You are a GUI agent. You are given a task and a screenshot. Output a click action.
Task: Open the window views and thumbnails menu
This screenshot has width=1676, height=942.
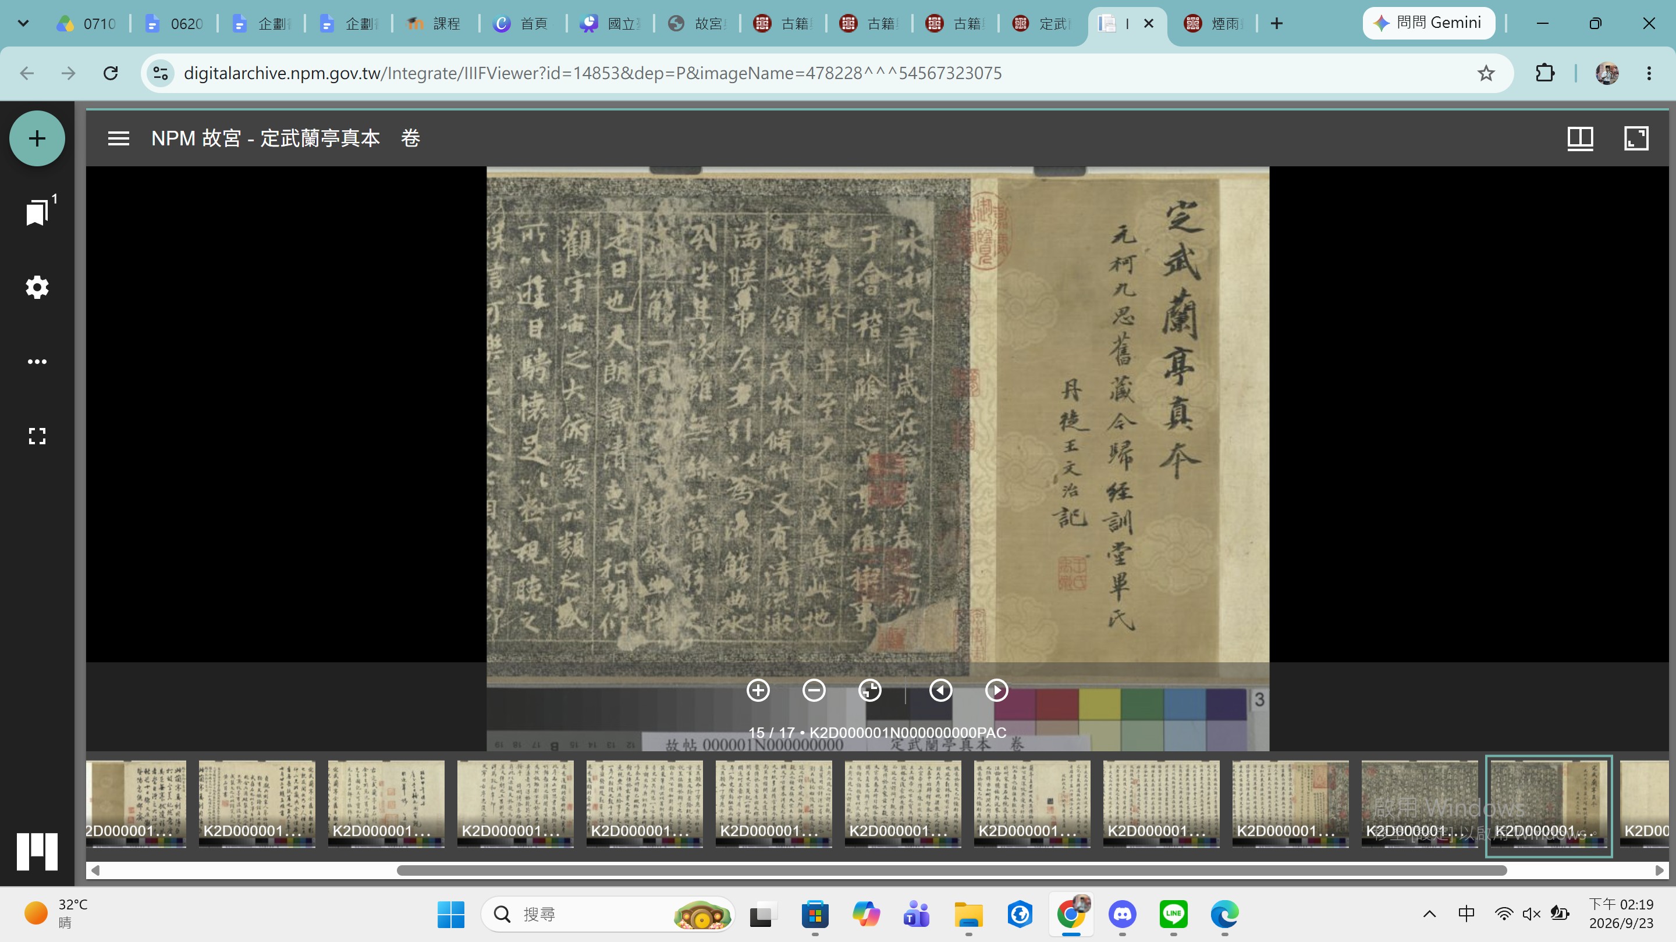(1580, 138)
